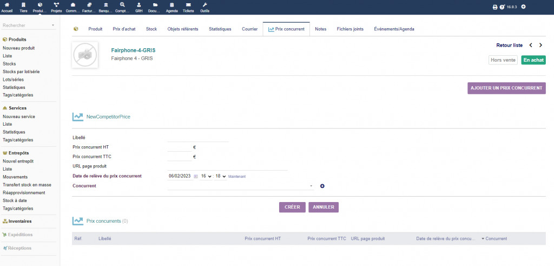554x266 pixels.
Task: Switch to the Courrier tab
Action: (x=250, y=29)
